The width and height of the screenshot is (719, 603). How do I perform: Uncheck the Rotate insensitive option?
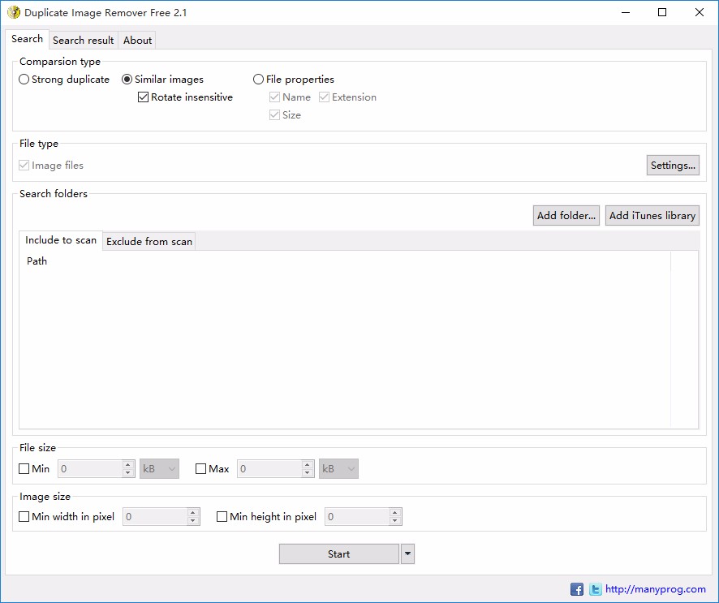pyautogui.click(x=143, y=97)
